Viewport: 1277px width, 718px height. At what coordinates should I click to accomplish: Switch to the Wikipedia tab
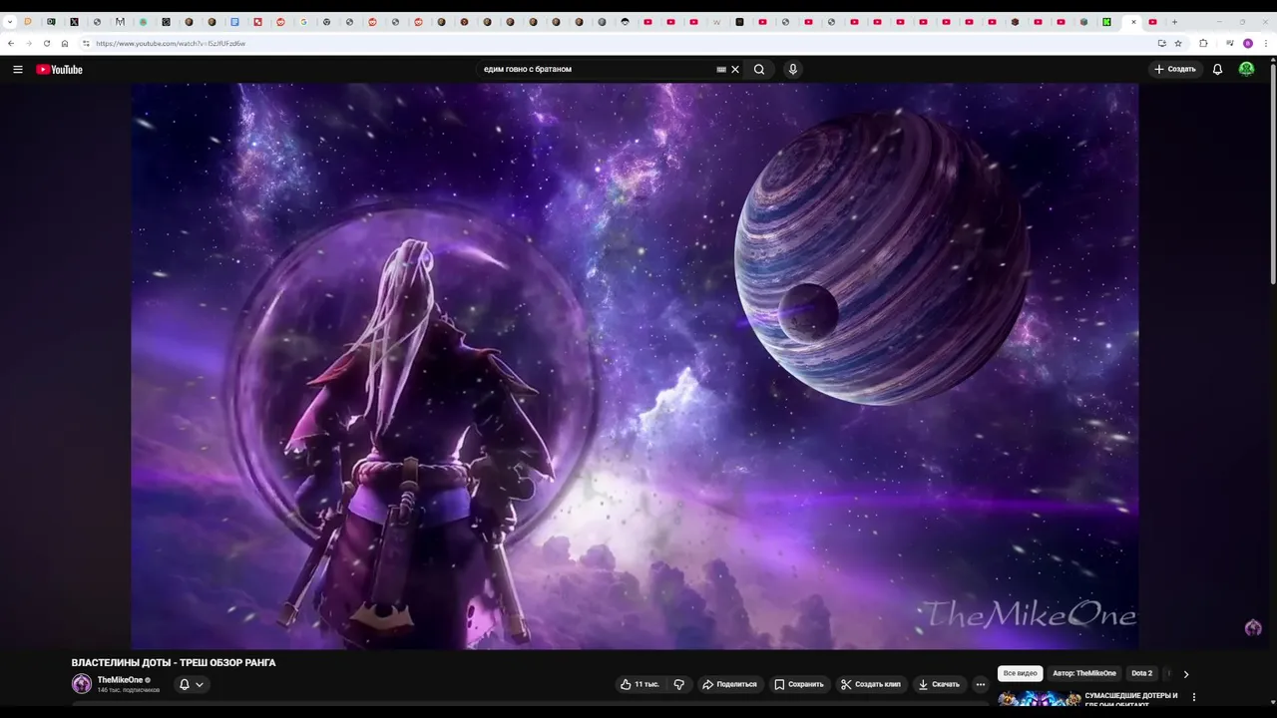tap(716, 21)
